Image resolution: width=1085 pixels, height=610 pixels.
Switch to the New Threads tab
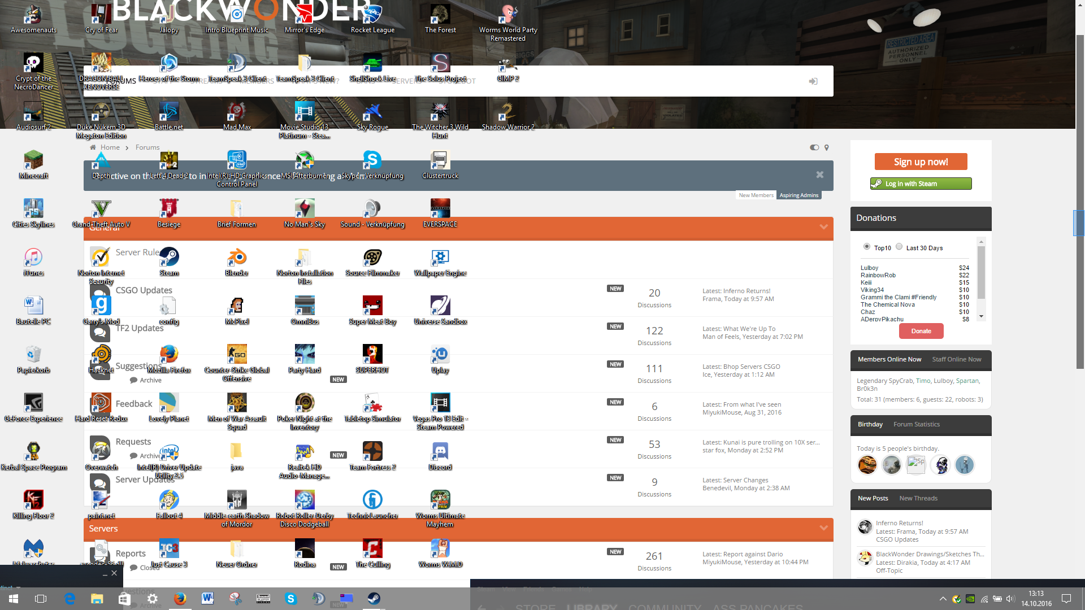pyautogui.click(x=918, y=498)
